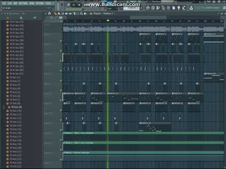
Task: Open the ADD menu
Action: 15,3
